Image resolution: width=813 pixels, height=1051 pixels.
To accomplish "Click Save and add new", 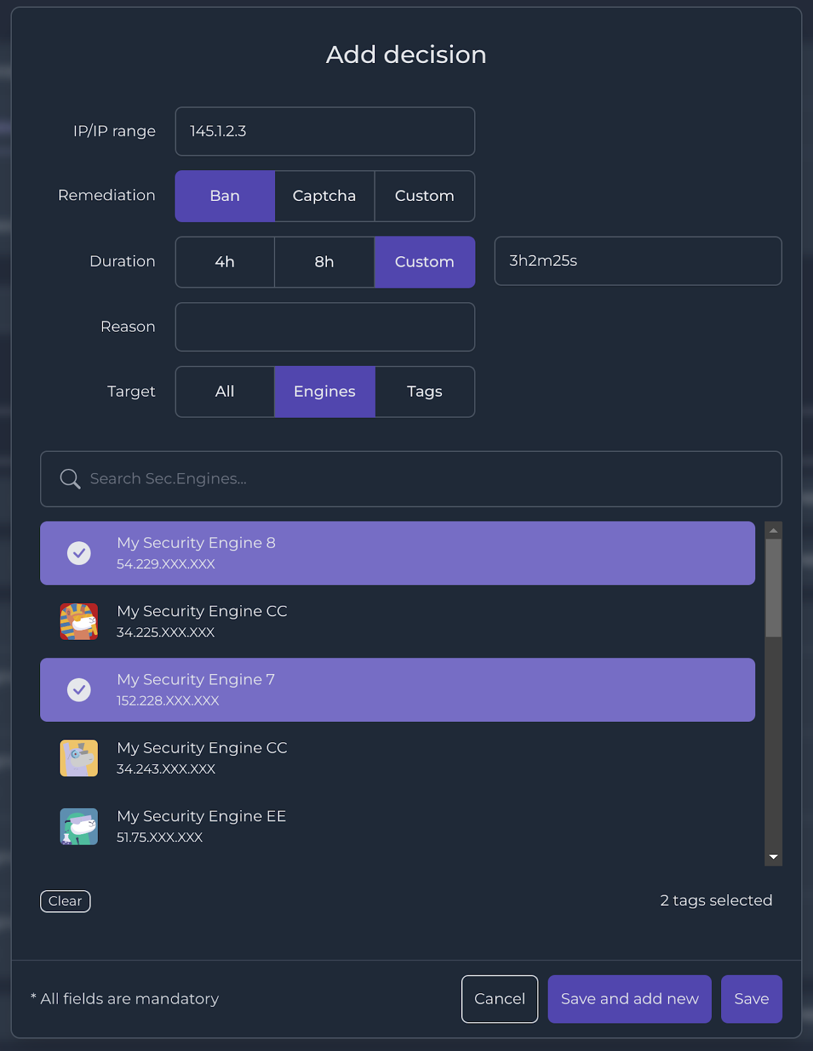I will [629, 999].
